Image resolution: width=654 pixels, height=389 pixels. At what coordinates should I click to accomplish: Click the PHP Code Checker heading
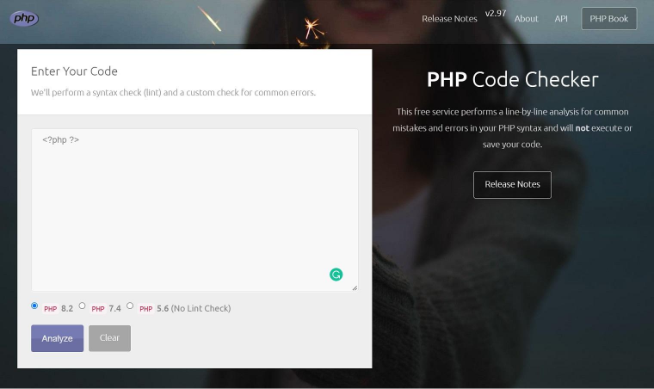click(512, 79)
